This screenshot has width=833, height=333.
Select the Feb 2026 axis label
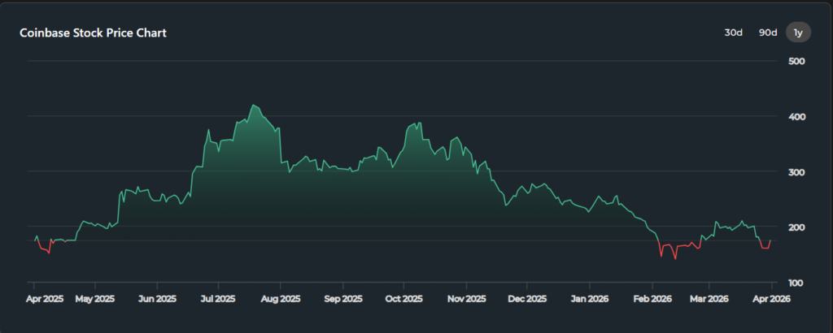coord(652,299)
